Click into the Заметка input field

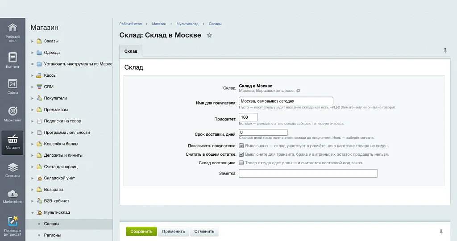click(x=308, y=174)
